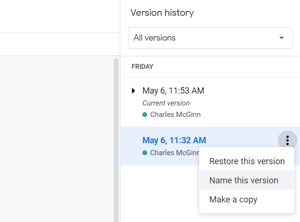
Task: Select the May 6, 11:32 AM version
Action: pos(174,140)
